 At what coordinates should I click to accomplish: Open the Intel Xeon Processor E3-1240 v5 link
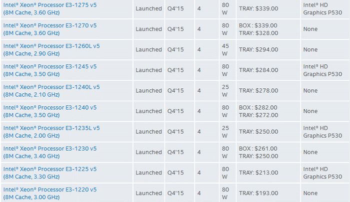[50, 111]
